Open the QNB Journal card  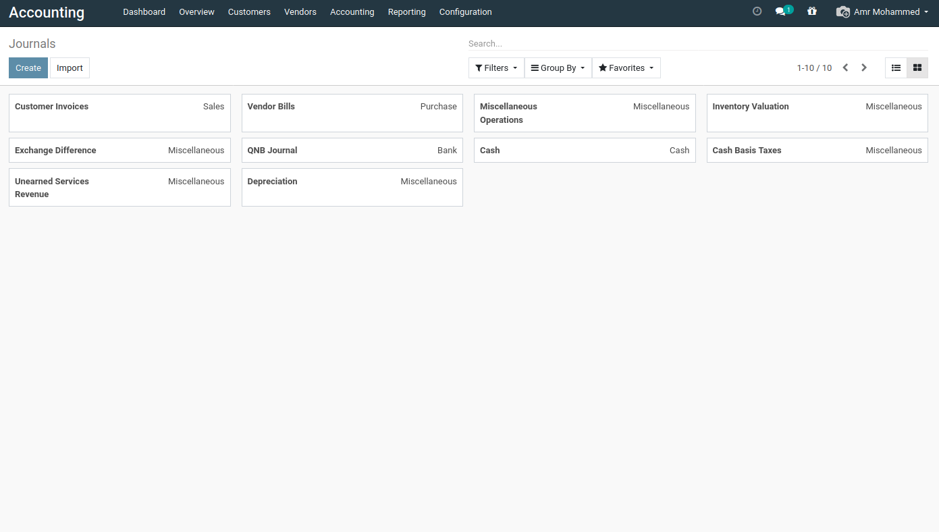tap(352, 151)
